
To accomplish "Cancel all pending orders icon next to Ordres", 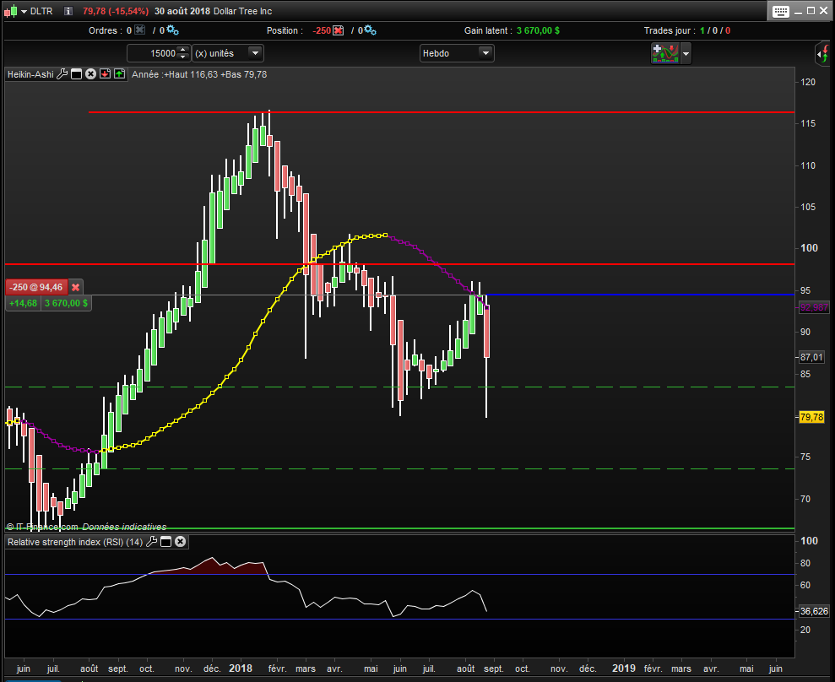I will [139, 30].
